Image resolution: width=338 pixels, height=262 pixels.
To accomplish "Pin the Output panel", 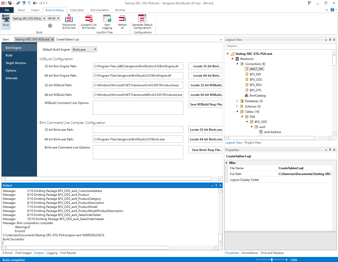I will [x=216, y=185].
